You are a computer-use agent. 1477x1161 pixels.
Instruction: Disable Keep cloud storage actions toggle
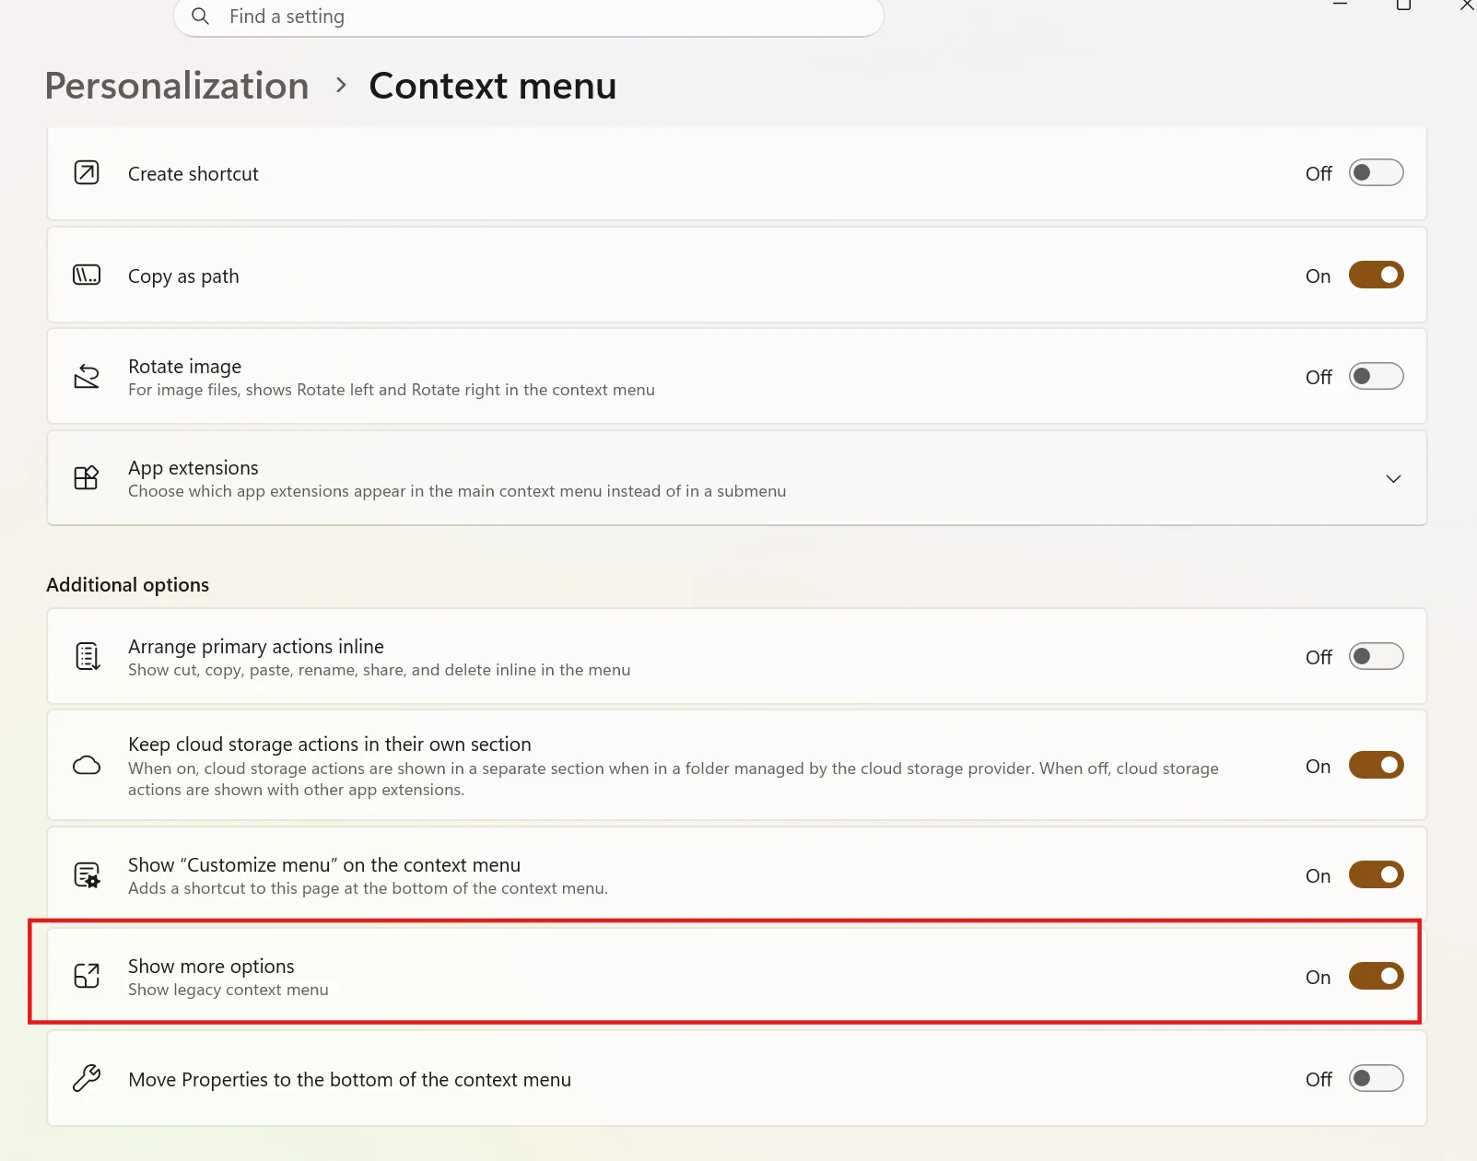click(1377, 766)
